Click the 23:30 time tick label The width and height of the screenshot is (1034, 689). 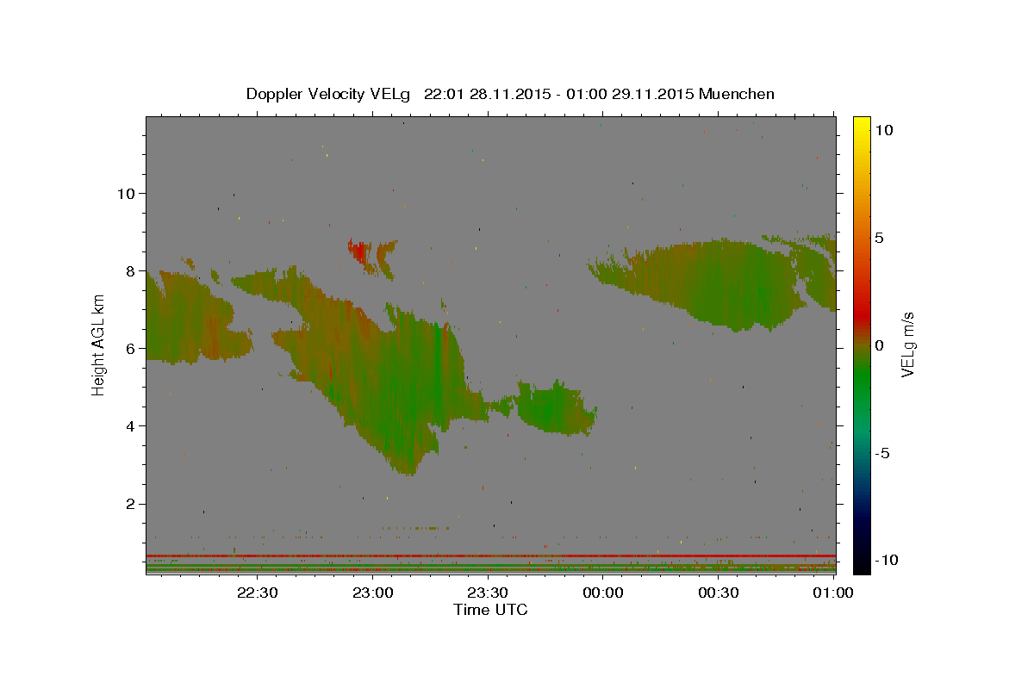point(488,593)
